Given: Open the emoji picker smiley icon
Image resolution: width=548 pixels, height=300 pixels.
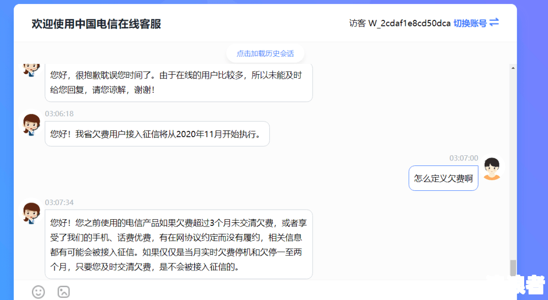Looking at the screenshot, I should tap(38, 291).
